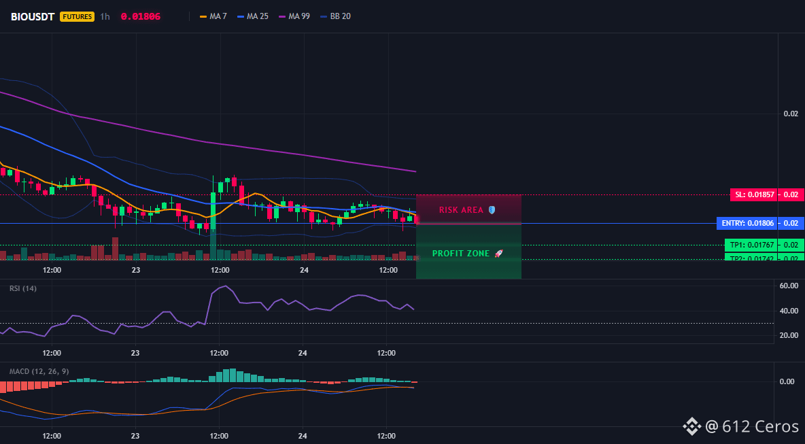Viewport: 805px width, 444px height.
Task: Toggle the MA 99 legend entry
Action: [294, 16]
